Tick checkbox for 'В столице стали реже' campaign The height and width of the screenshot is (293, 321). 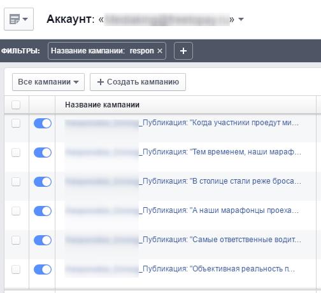tap(16, 182)
